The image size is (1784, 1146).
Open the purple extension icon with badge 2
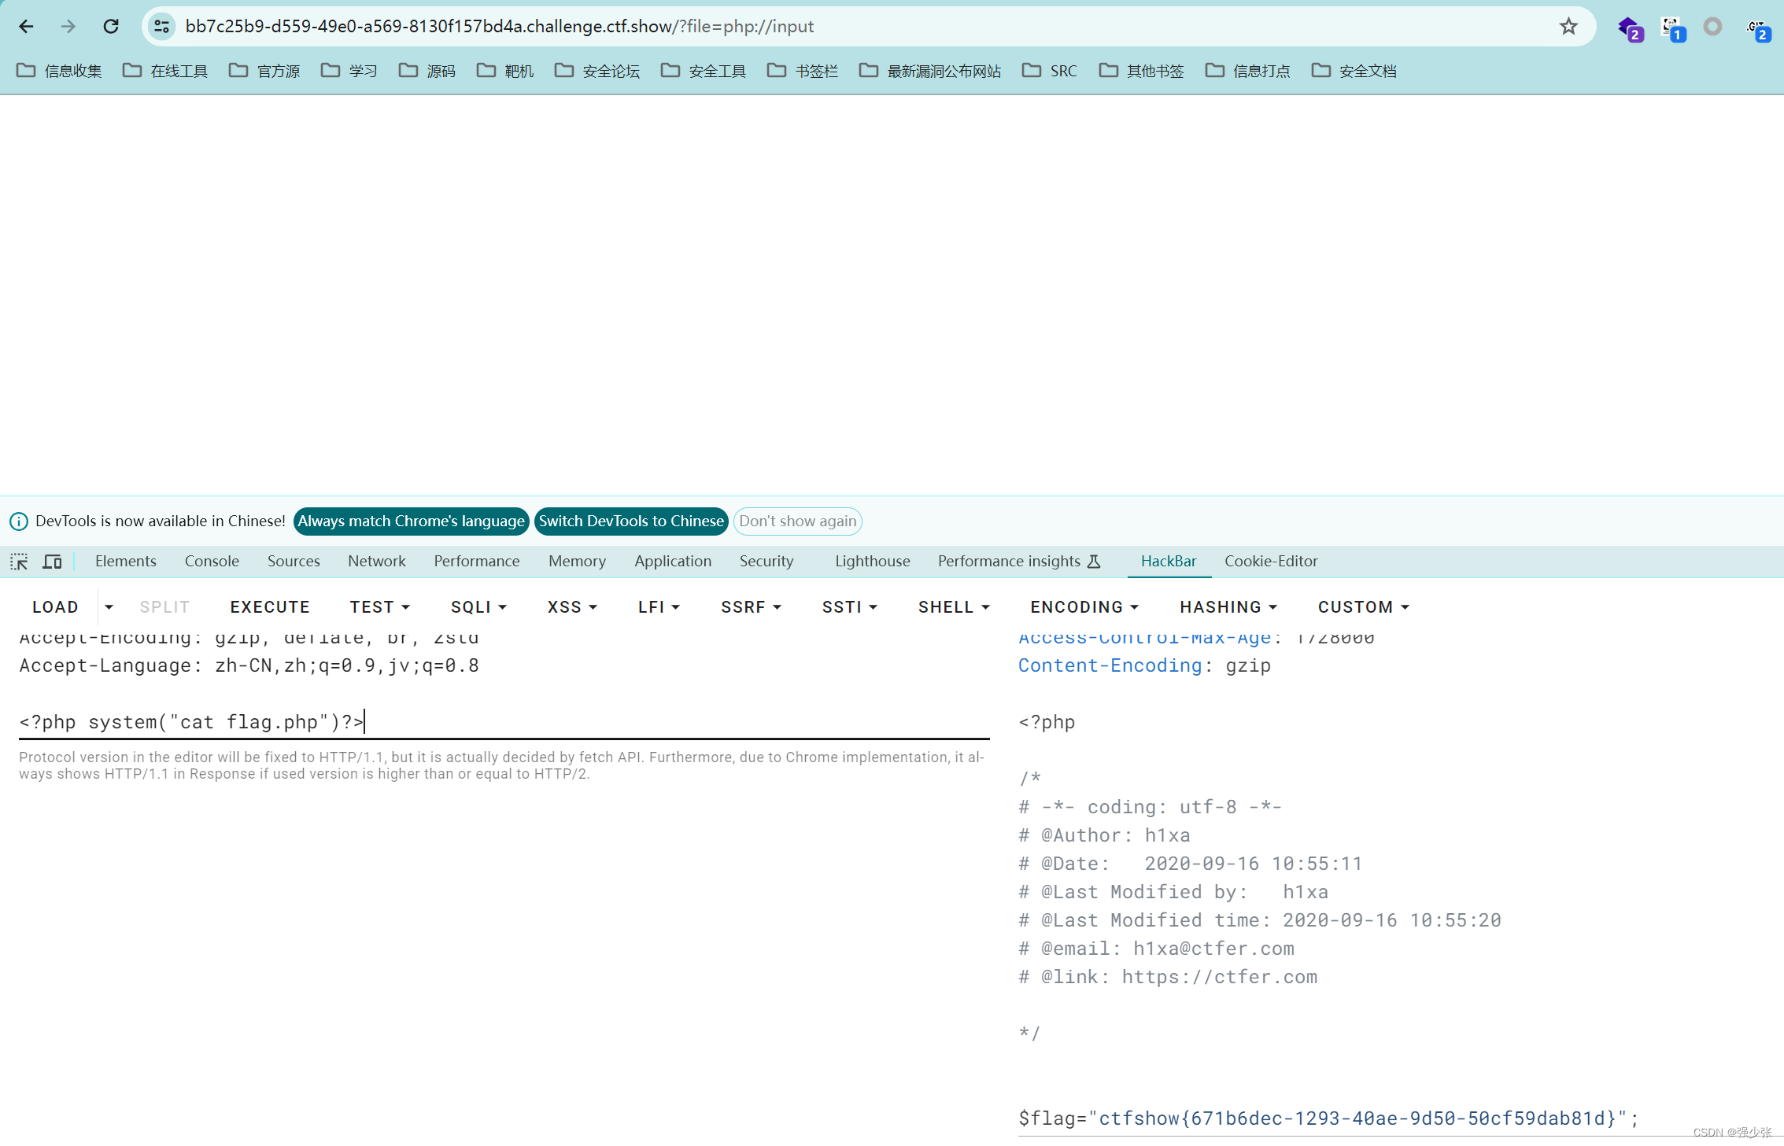click(1628, 28)
